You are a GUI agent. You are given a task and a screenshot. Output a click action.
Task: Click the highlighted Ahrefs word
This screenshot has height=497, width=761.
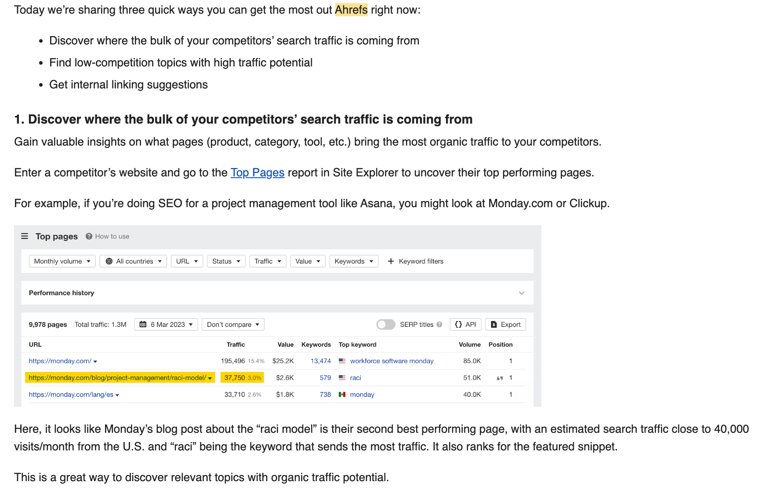(x=352, y=10)
